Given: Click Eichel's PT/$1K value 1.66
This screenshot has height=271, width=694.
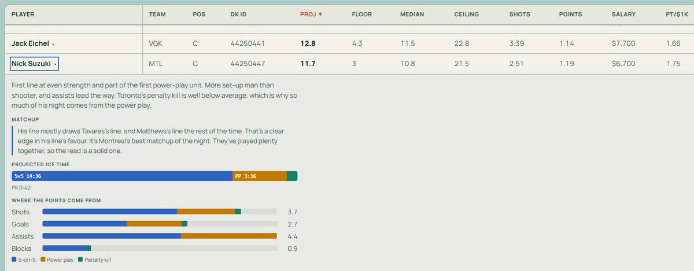Looking at the screenshot, I should [673, 43].
